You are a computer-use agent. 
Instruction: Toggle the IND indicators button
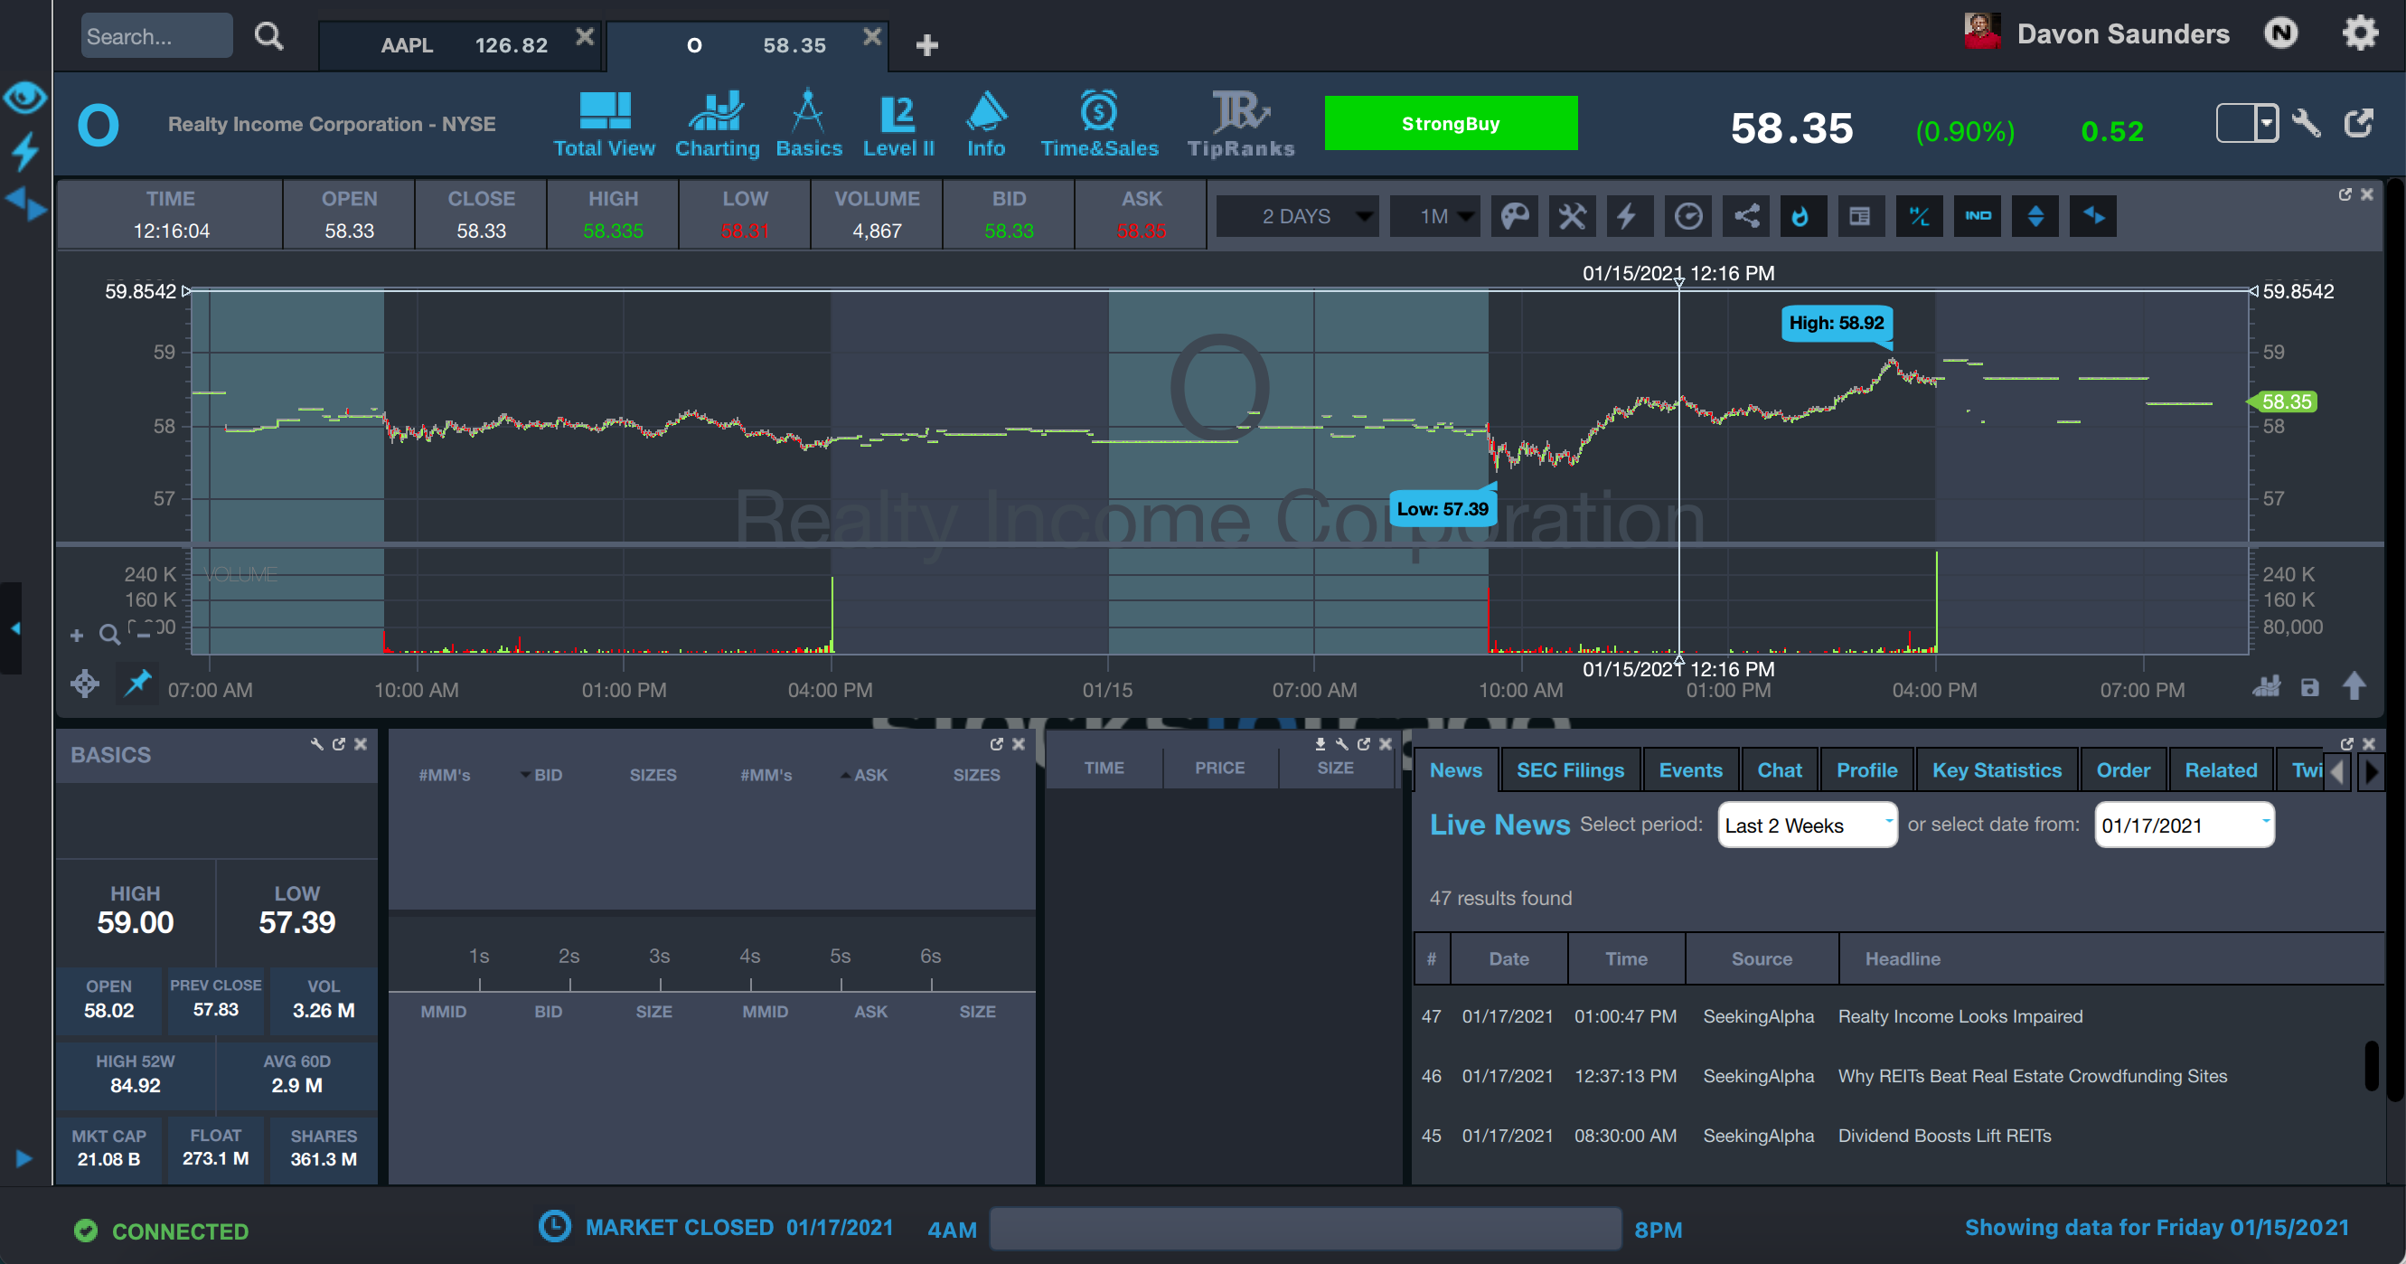pyautogui.click(x=1978, y=217)
